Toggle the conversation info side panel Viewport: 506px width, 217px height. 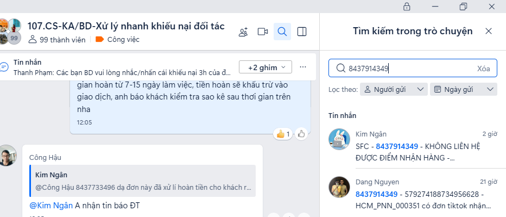(x=302, y=32)
